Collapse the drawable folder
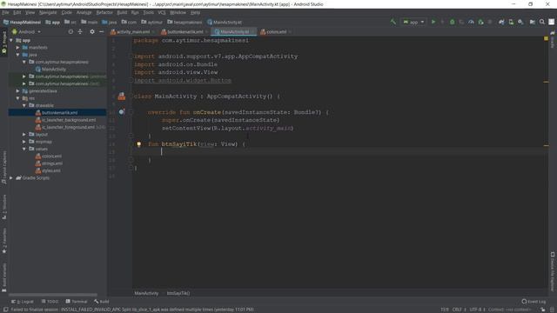The height and width of the screenshot is (313, 557). tap(24, 106)
